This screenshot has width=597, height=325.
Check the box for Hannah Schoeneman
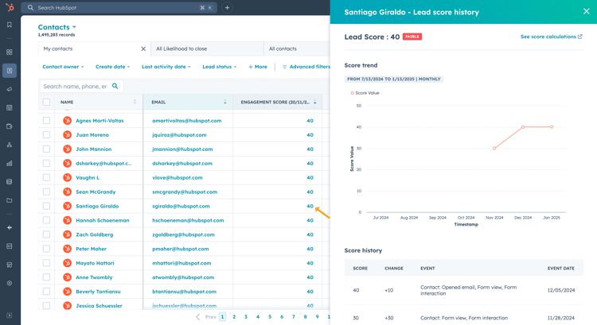tap(46, 220)
